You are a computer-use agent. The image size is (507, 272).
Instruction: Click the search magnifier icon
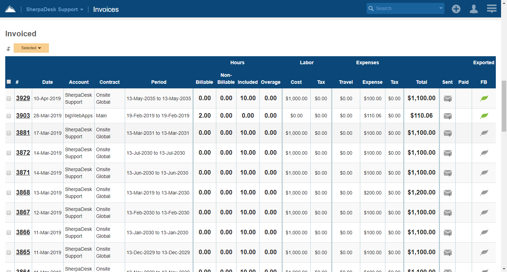[x=371, y=8]
